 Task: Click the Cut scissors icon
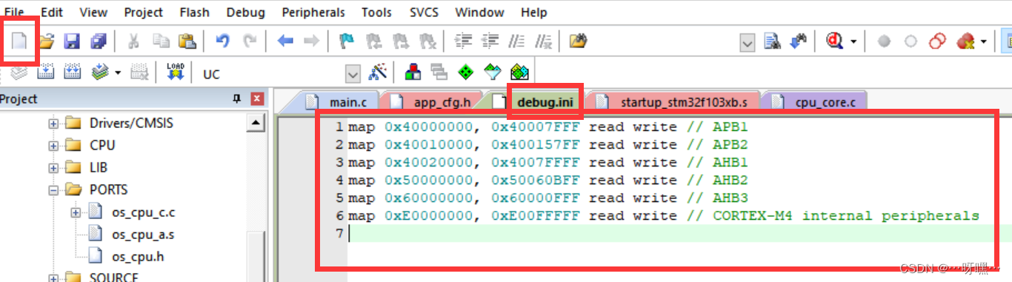(134, 41)
